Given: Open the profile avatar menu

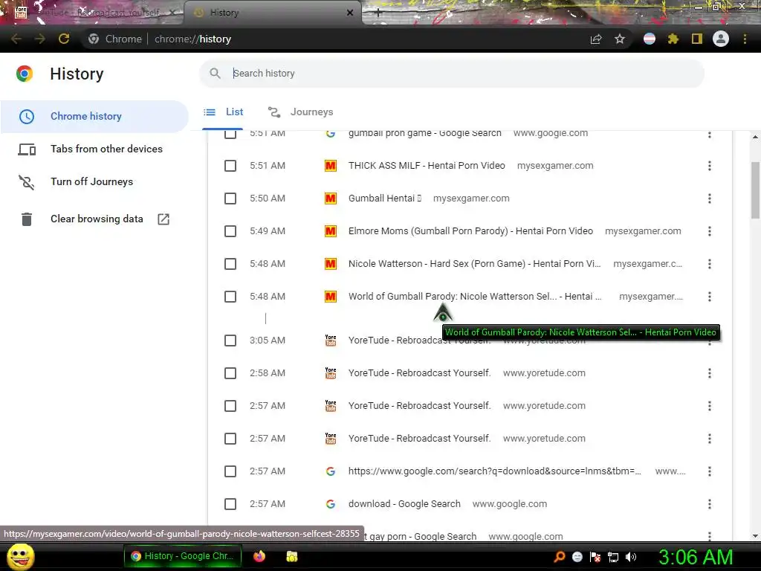Looking at the screenshot, I should click(x=721, y=39).
